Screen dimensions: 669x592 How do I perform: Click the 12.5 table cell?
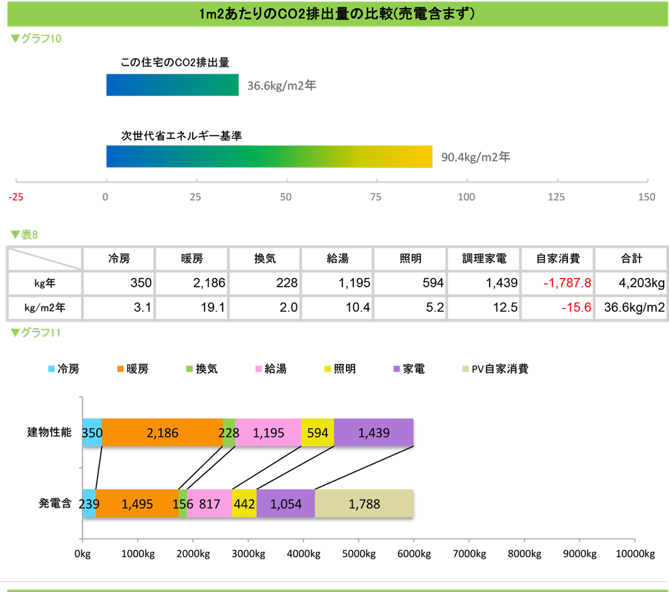[484, 307]
